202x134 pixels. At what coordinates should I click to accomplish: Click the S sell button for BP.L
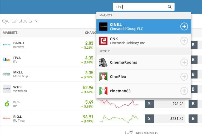[x=149, y=104]
